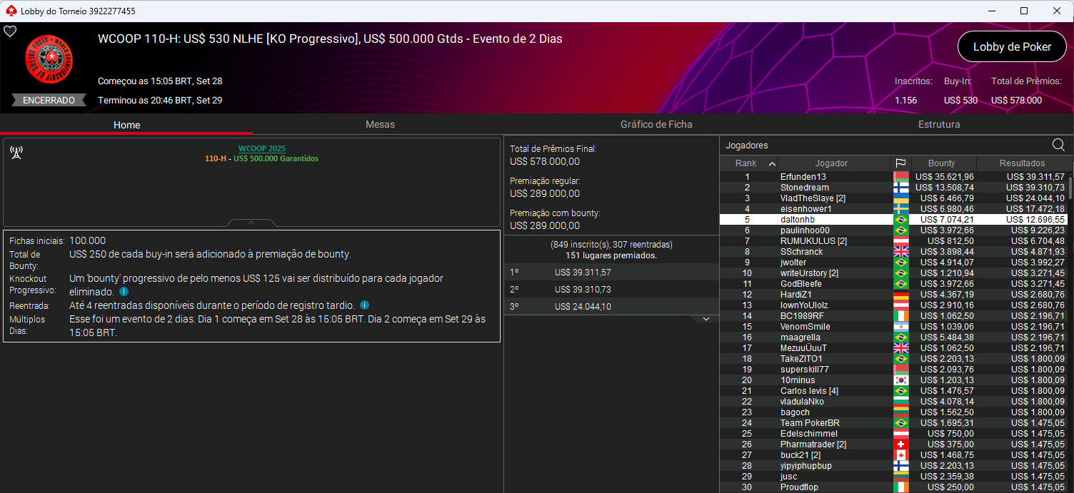
Task: Sort the list by Bounty column
Action: coord(941,163)
